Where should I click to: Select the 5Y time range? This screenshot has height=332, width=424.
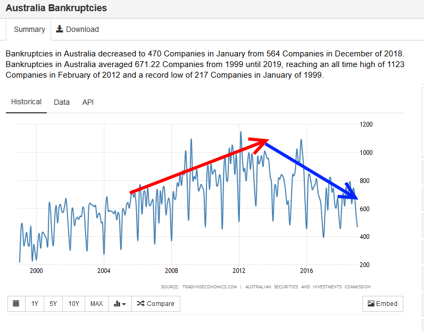53,304
